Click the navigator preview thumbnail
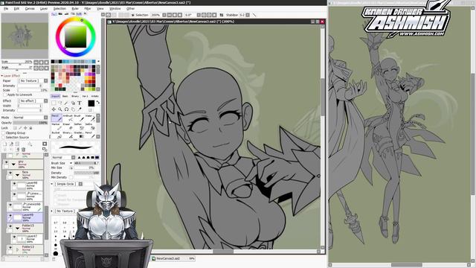The image size is (476, 268). tap(25, 36)
